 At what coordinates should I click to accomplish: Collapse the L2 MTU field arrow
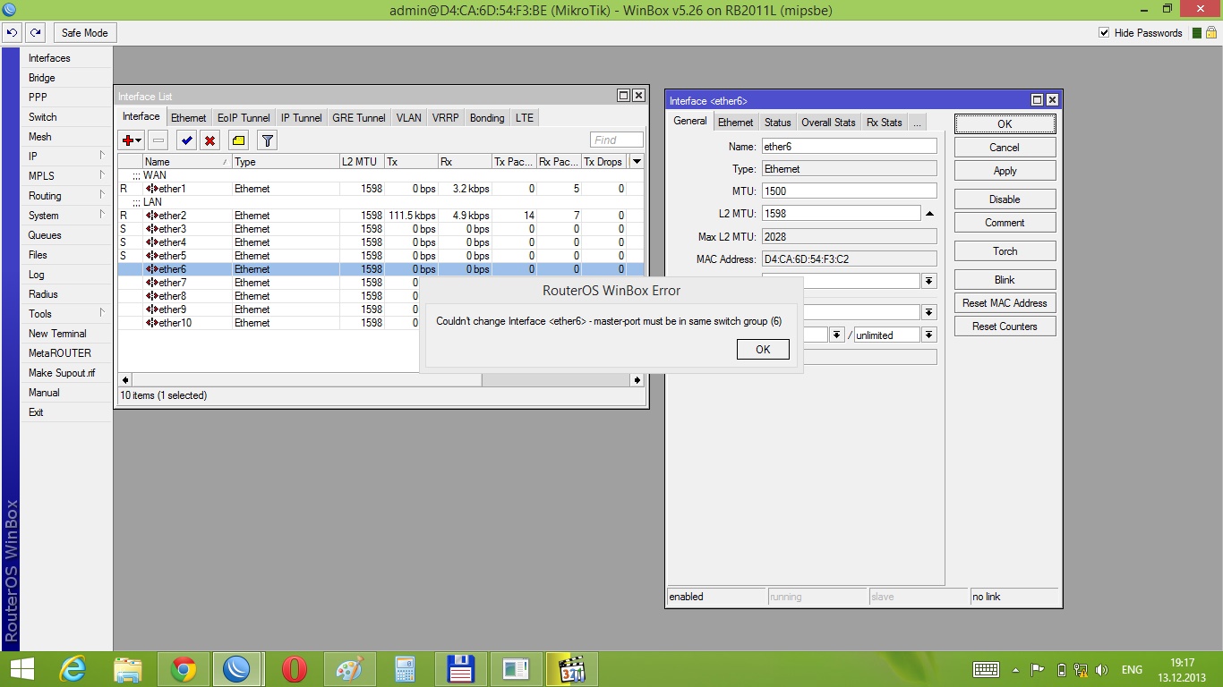929,214
